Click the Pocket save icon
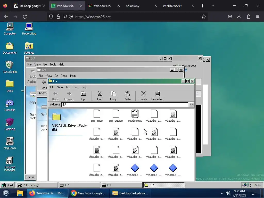Viewport: 264px width, 198px height. coord(230,16)
